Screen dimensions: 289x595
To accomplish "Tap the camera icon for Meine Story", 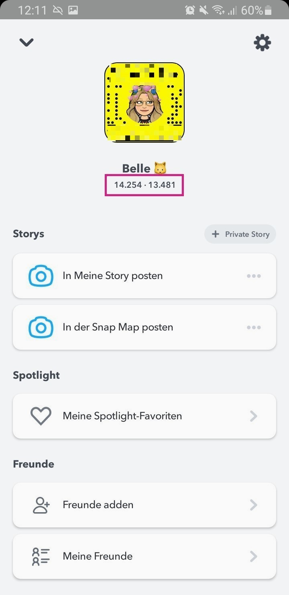I will pyautogui.click(x=41, y=276).
